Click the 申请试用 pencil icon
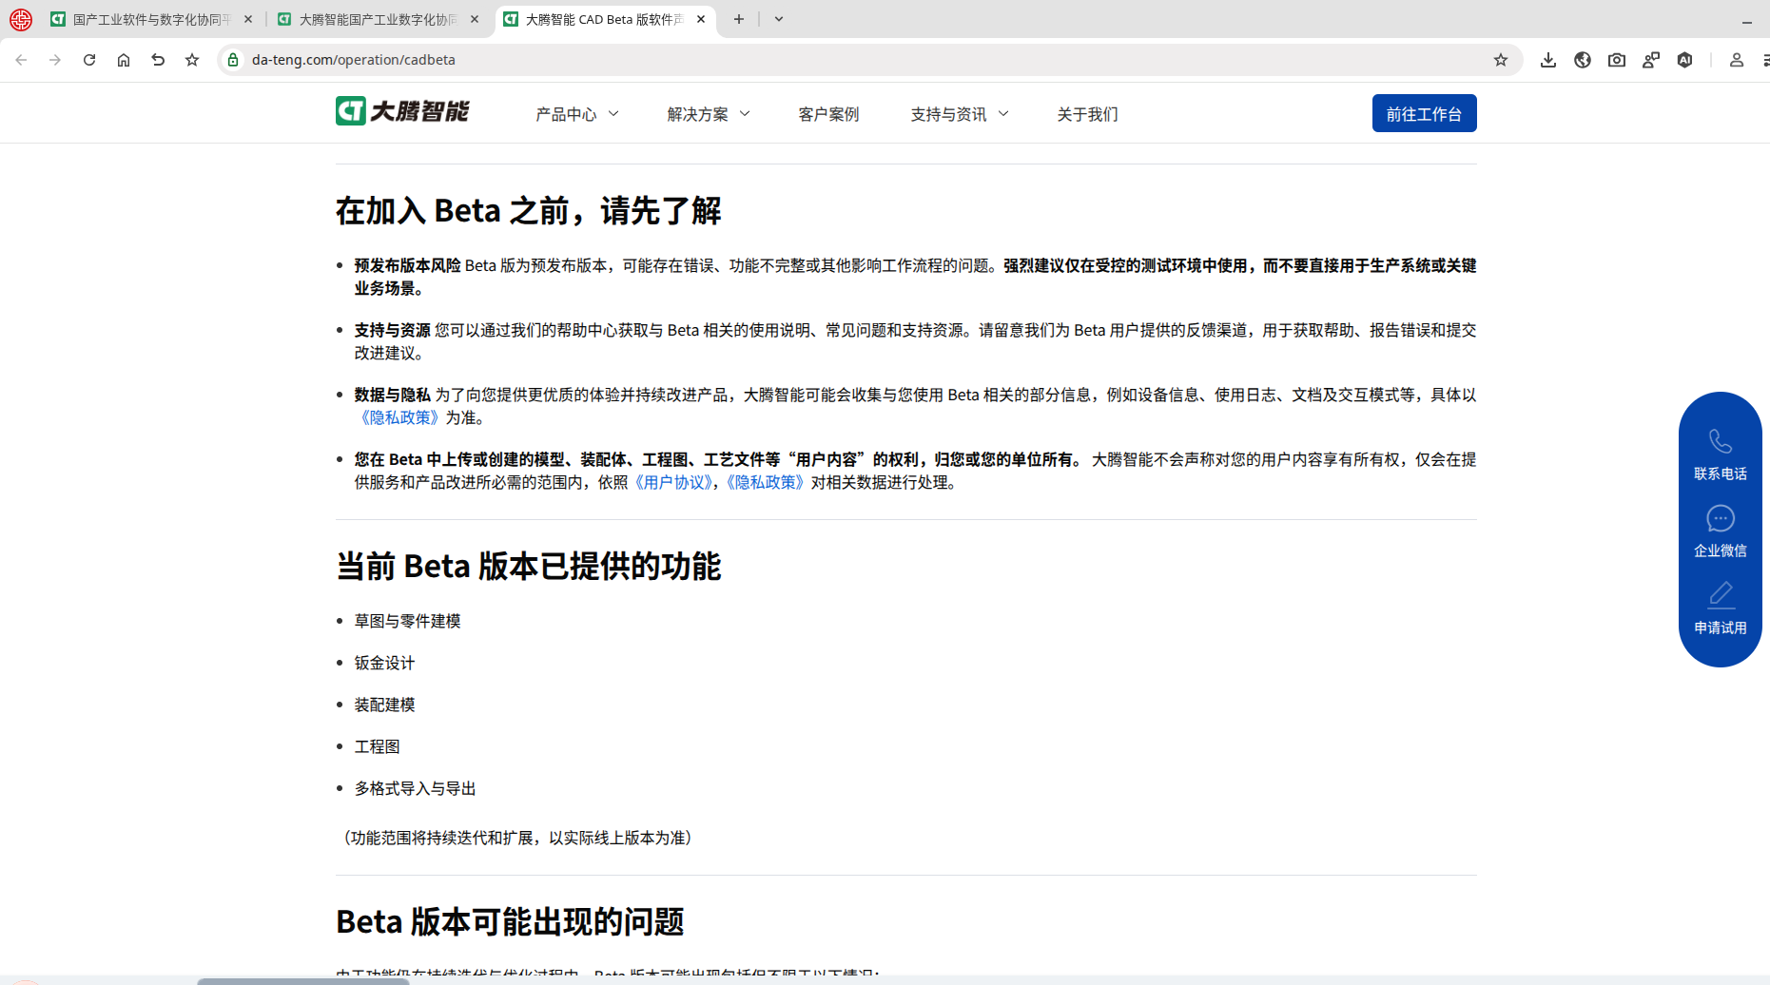The height and width of the screenshot is (985, 1770). (1721, 596)
